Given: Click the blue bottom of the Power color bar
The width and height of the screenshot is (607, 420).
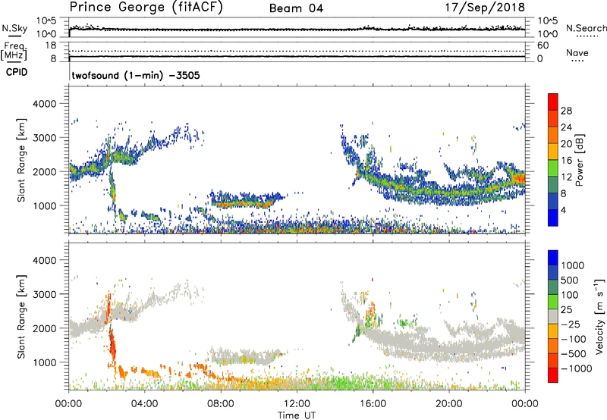Looking at the screenshot, I should [x=553, y=218].
